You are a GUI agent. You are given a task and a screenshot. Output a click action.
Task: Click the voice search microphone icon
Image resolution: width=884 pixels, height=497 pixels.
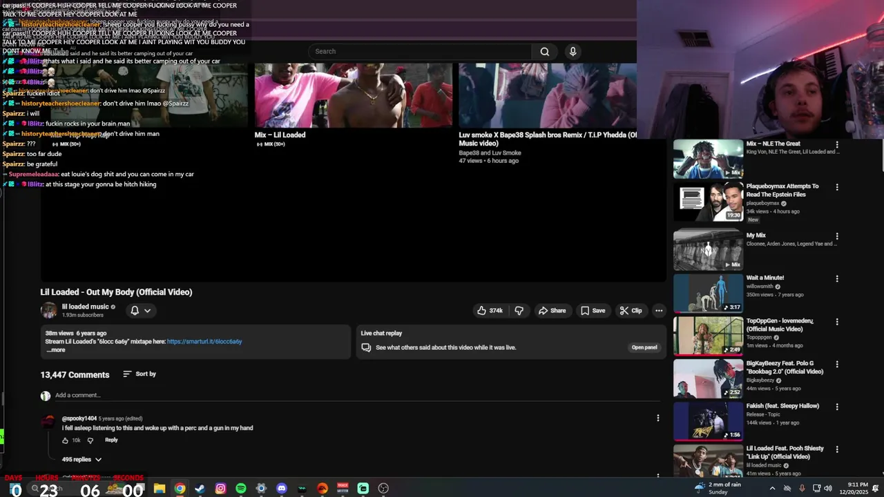573,51
